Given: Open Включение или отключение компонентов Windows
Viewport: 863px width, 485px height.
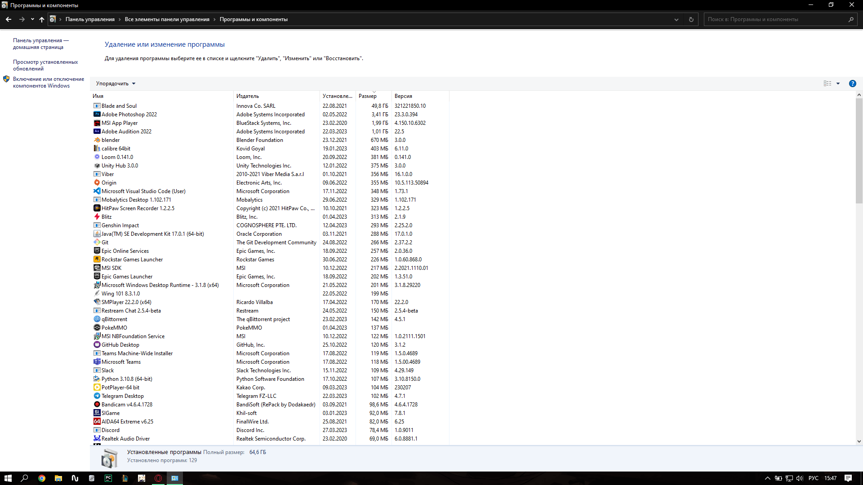Looking at the screenshot, I should point(48,82).
